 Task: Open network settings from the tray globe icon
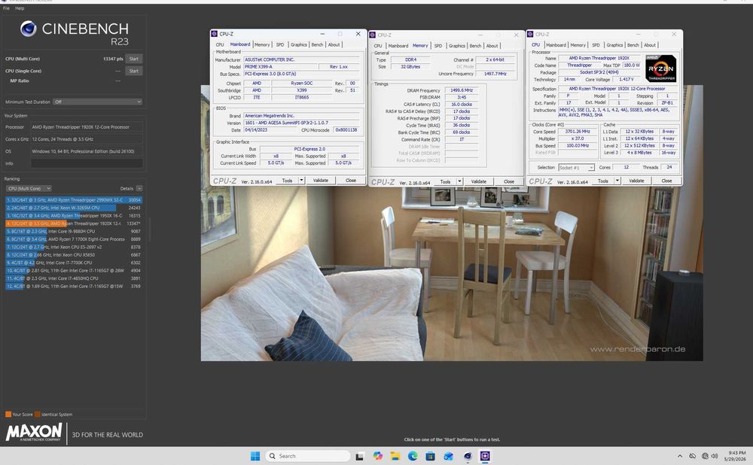(x=705, y=456)
